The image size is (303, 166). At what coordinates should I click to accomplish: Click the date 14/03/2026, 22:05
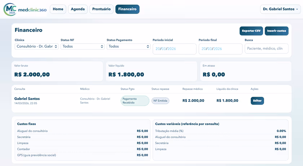pos(26,103)
